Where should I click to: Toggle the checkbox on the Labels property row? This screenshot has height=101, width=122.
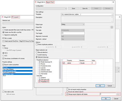(x=64, y=63)
